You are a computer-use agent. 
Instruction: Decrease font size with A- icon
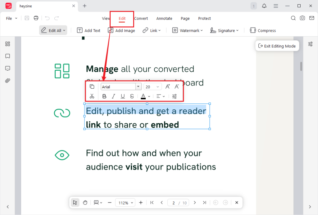click(x=177, y=86)
